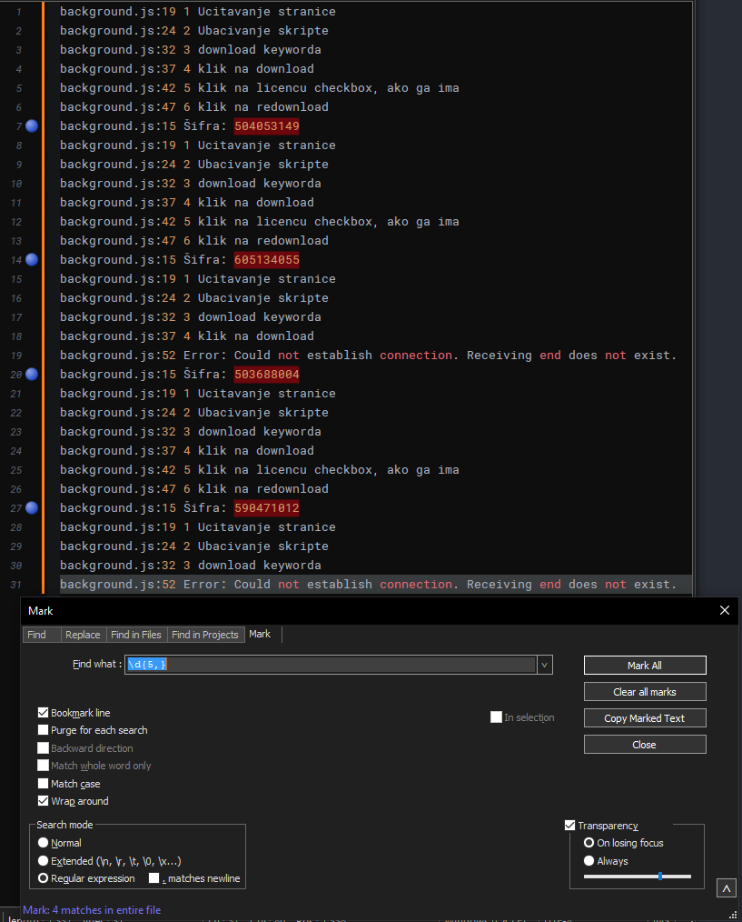The width and height of the screenshot is (742, 922).
Task: Select the Extended search mode
Action: point(43,860)
